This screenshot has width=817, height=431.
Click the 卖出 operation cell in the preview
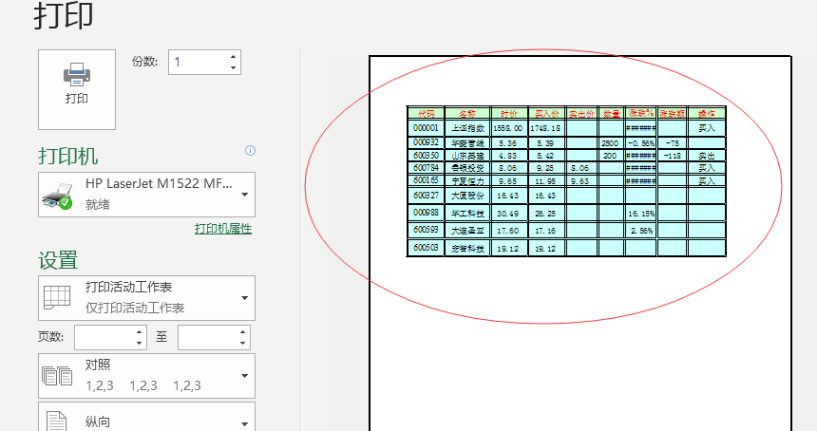[707, 155]
